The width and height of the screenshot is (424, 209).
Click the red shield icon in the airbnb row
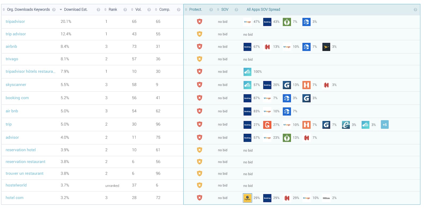point(200,46)
